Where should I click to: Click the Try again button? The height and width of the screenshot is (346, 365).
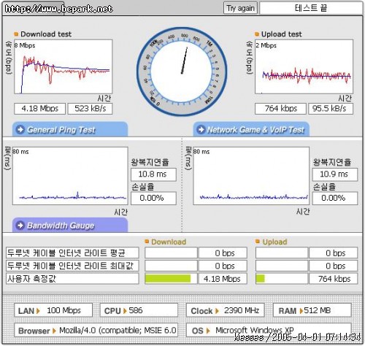[240, 9]
